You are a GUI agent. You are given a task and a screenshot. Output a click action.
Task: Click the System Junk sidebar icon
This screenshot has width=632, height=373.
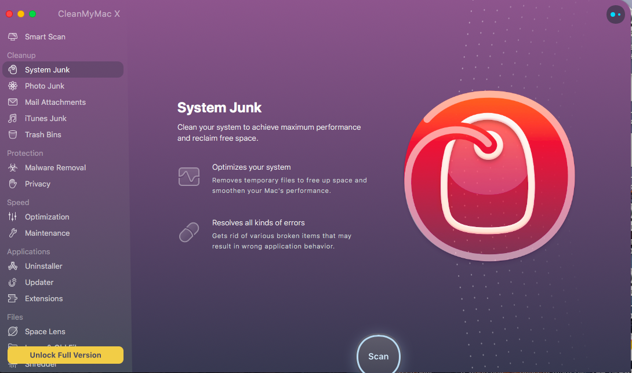click(x=13, y=70)
